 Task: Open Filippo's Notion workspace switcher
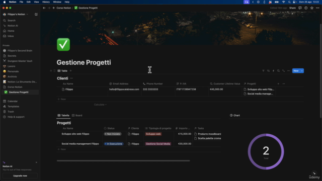16,15
